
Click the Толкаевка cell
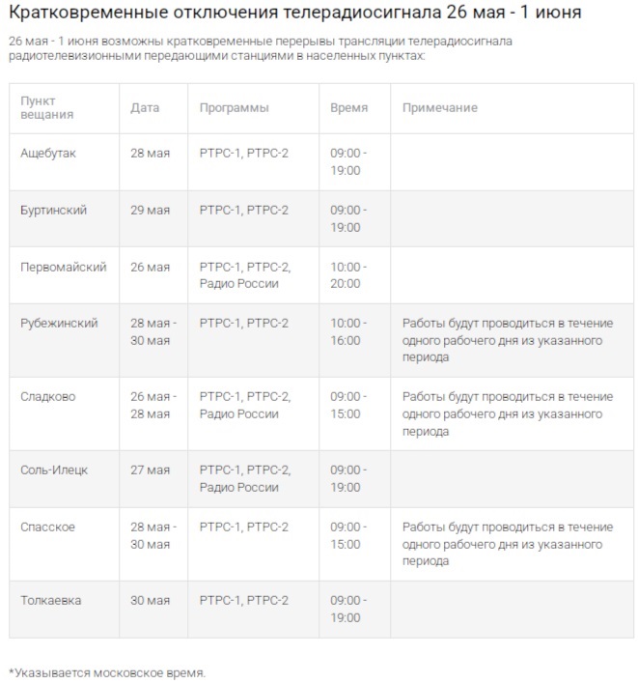click(51, 600)
